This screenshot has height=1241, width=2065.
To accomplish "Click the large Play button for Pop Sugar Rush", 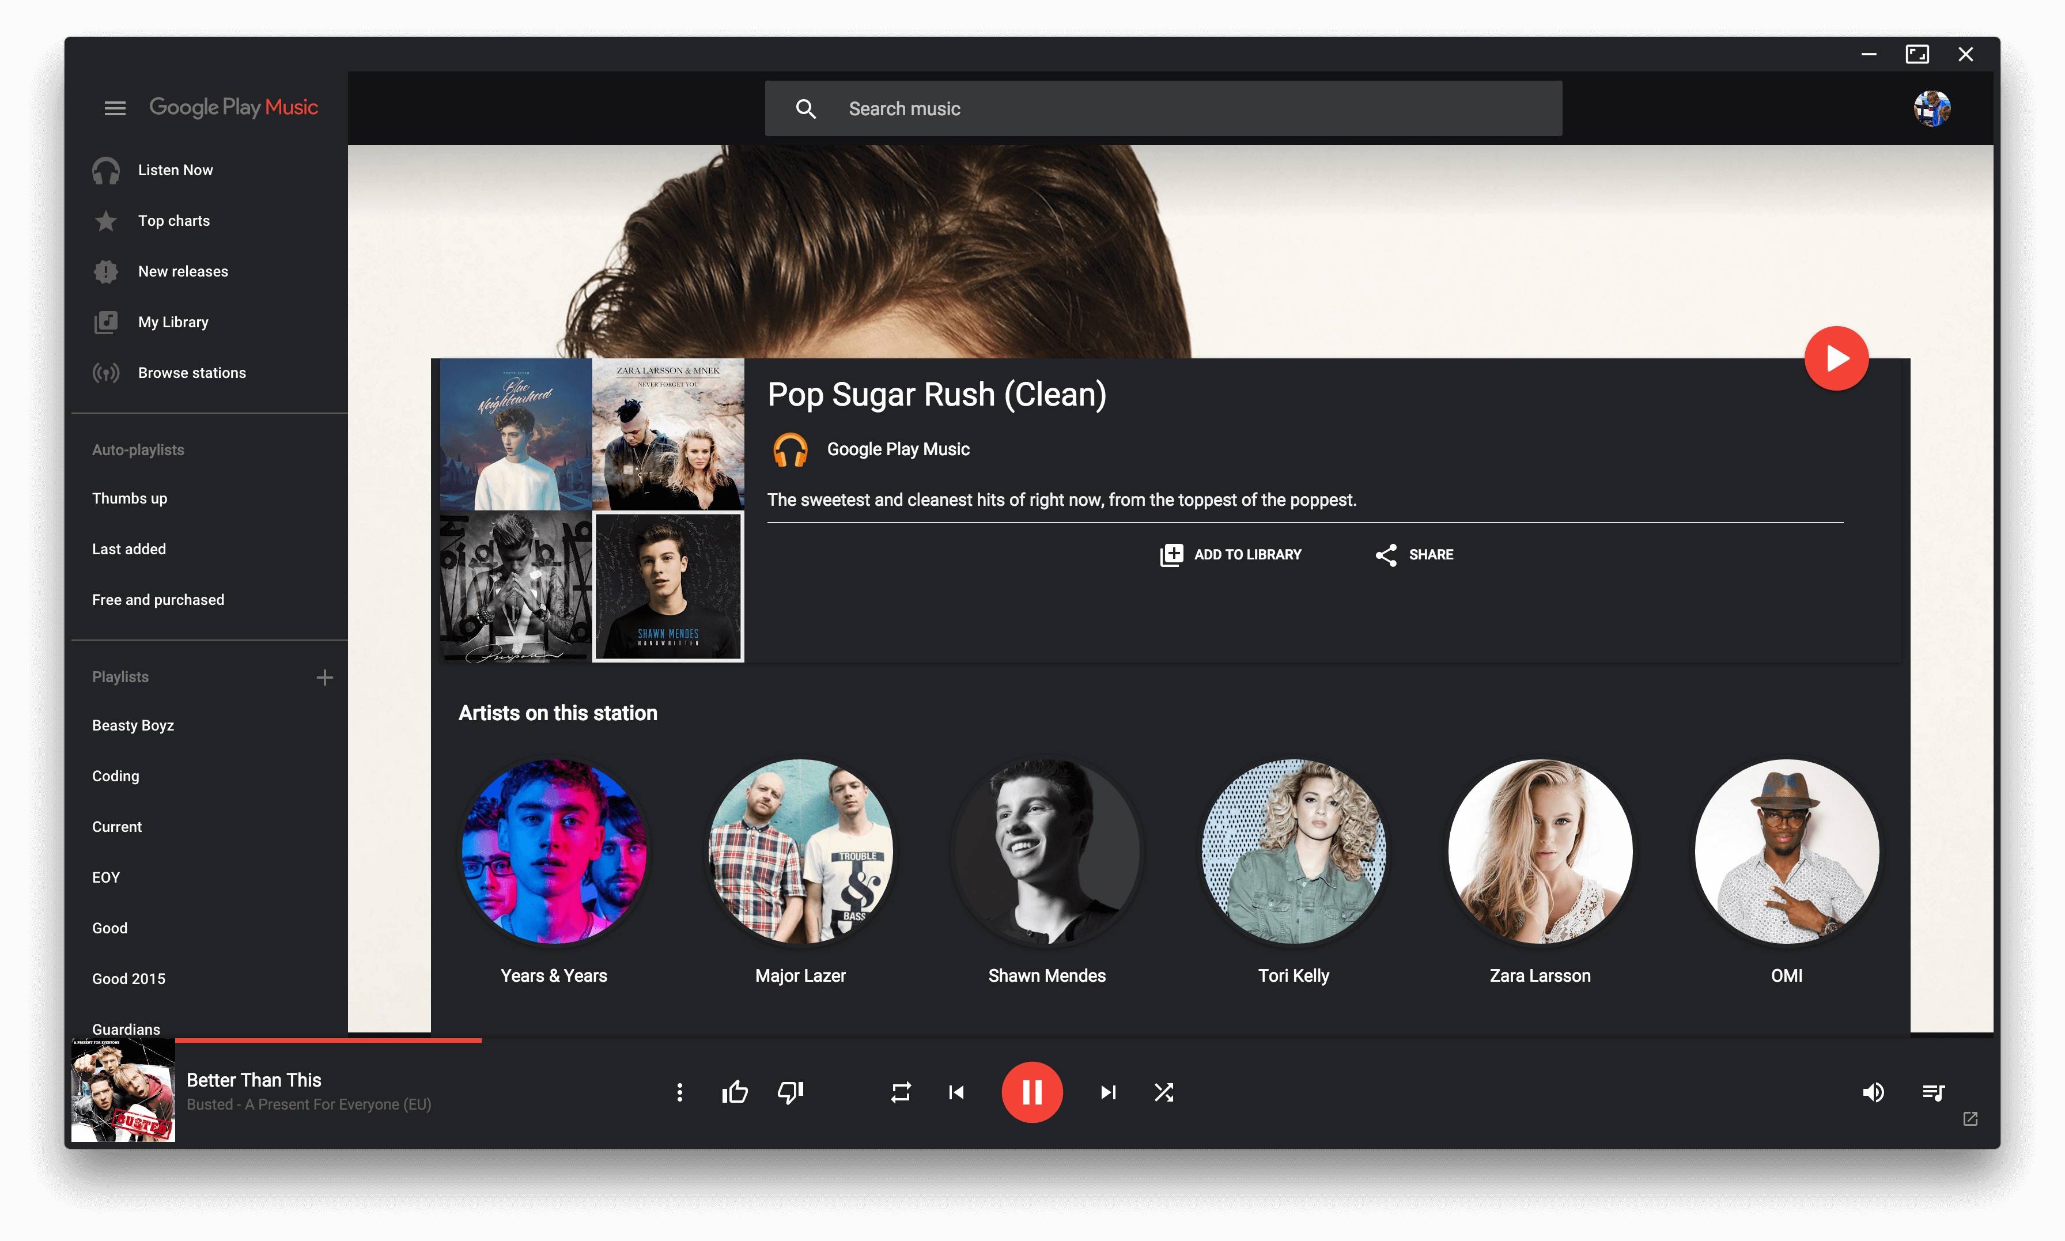I will tap(1839, 357).
